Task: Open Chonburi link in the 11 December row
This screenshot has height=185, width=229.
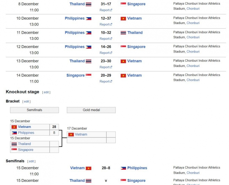Action: [x=193, y=37]
